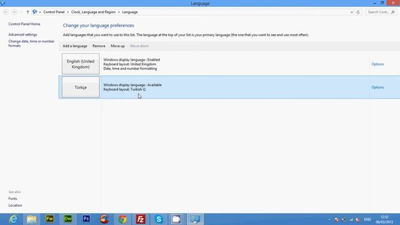This screenshot has width=400, height=225.
Task: Select the Türkçe language tile
Action: pyautogui.click(x=81, y=87)
